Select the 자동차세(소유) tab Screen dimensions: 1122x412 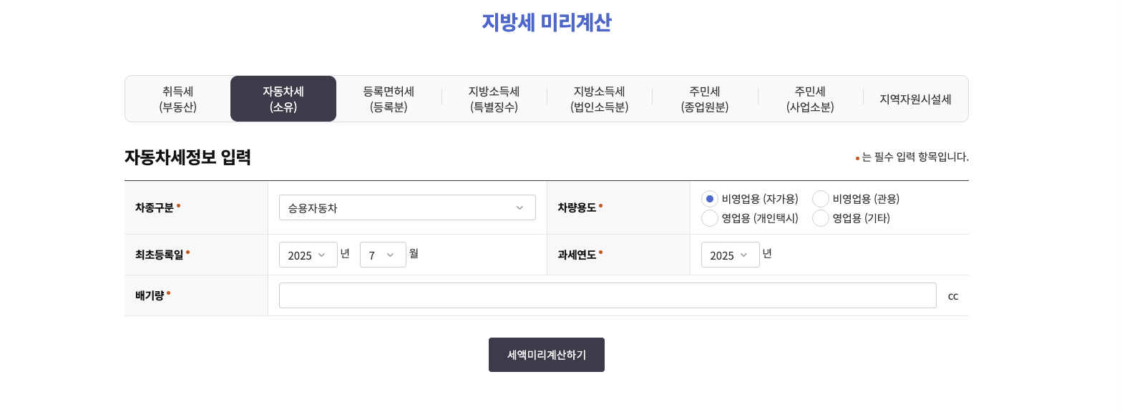click(x=283, y=99)
